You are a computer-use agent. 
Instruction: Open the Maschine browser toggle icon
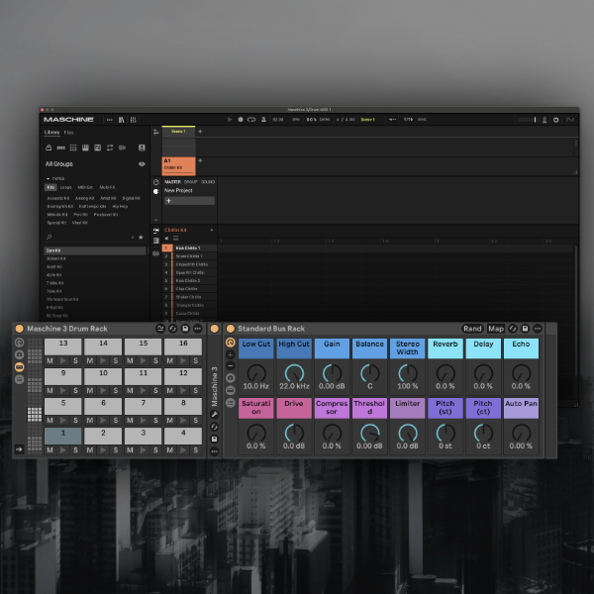[121, 120]
